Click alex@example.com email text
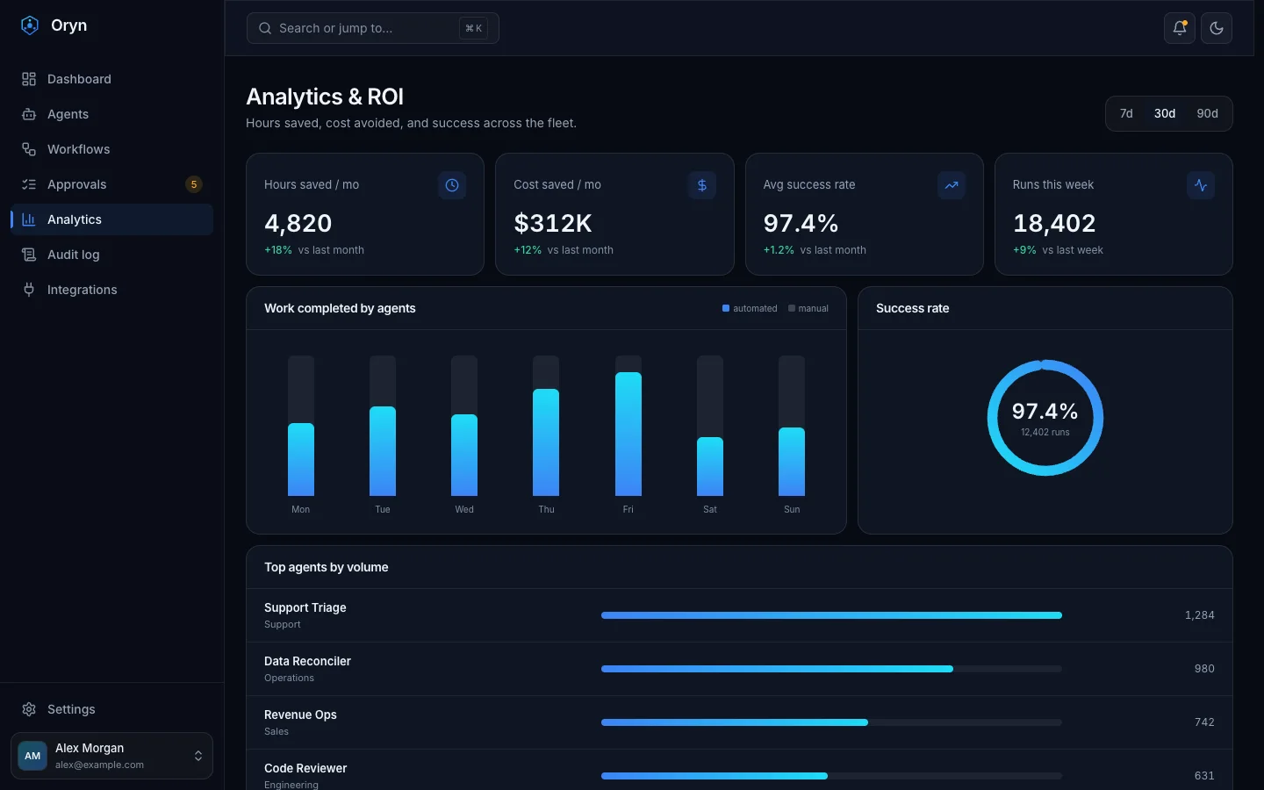The image size is (1264, 790). [99, 765]
